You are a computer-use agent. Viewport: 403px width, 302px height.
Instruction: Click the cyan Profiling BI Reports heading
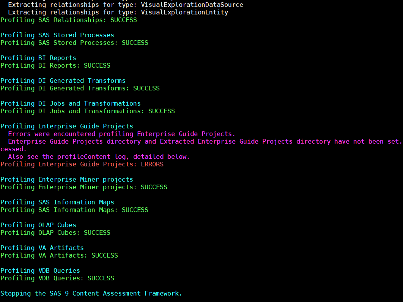point(38,58)
